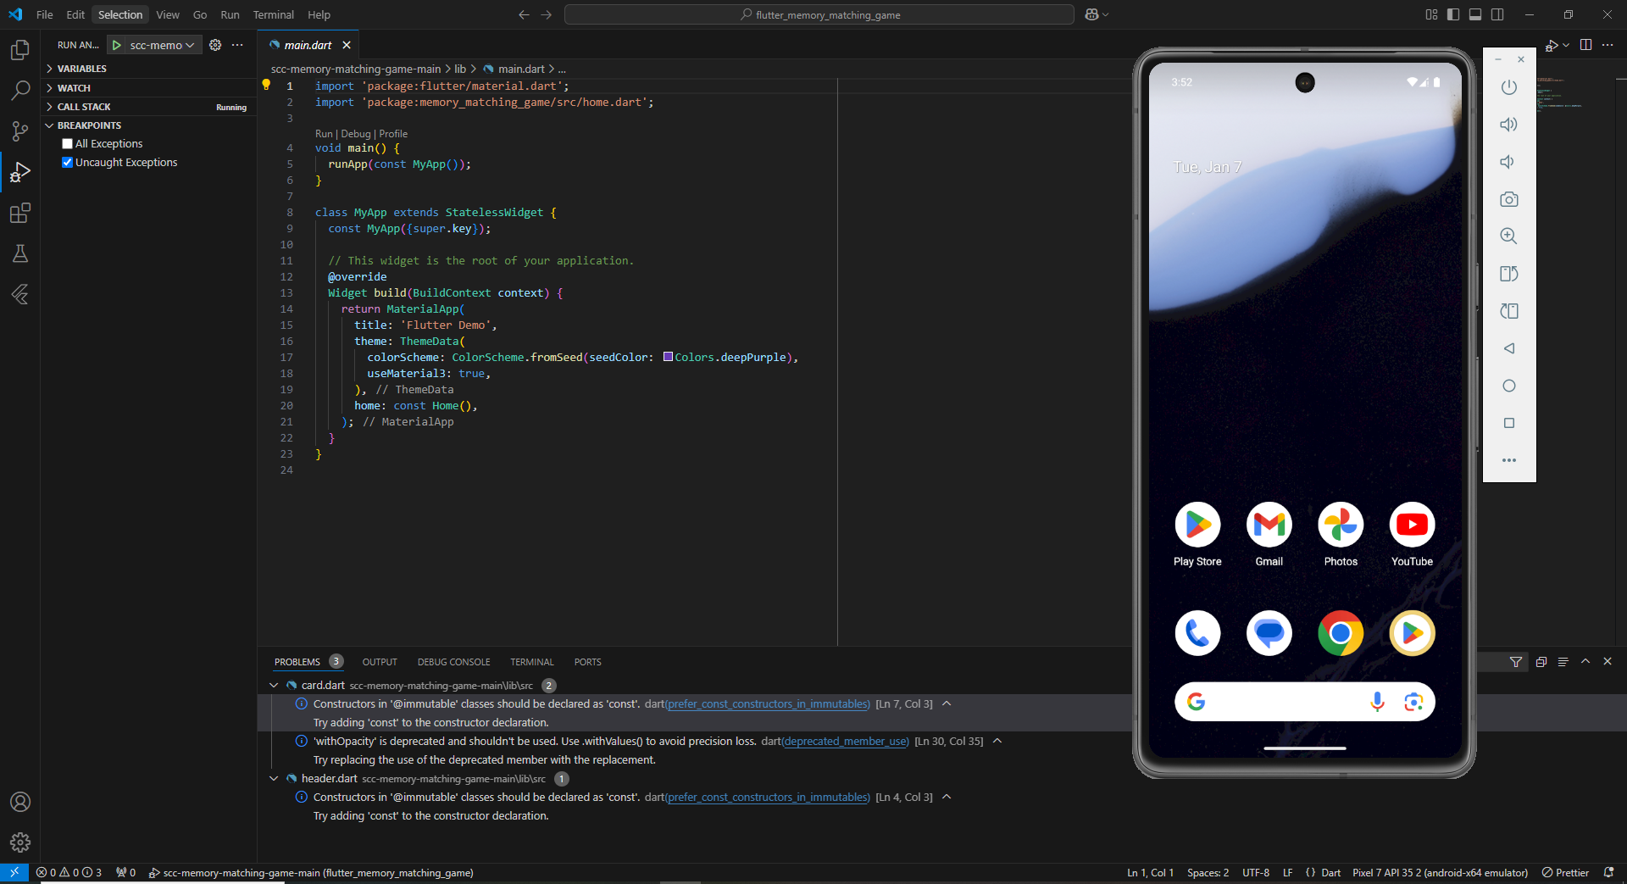Open the Accounts menu icon
Viewport: 1627px width, 884px height.
pos(20,802)
